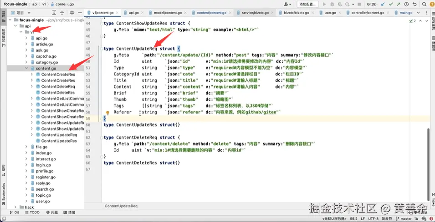Switch to the v1/content.go tab
The width and height of the screenshot is (435, 222).
pos(102,13)
